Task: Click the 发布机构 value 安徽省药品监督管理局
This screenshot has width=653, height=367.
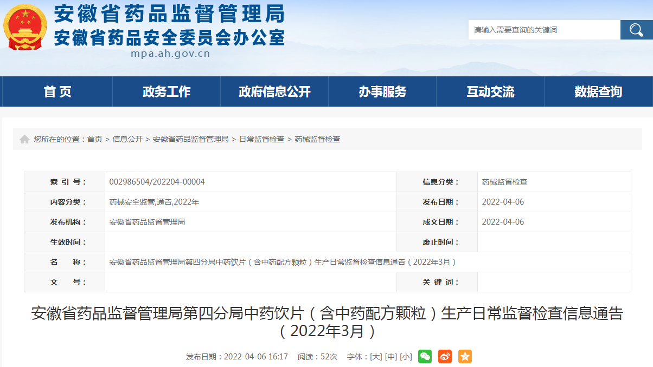Action: pos(147,222)
